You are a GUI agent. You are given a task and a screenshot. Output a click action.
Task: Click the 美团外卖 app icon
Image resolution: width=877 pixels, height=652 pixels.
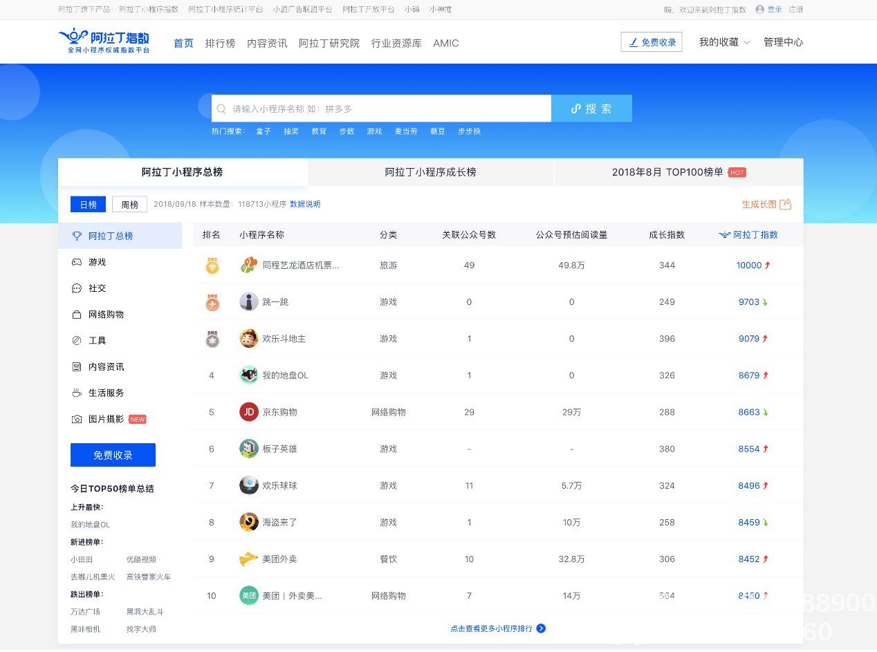click(x=249, y=559)
